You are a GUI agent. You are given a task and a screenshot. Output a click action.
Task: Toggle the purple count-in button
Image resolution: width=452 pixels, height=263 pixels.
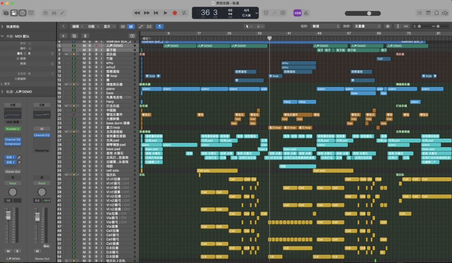click(x=298, y=13)
